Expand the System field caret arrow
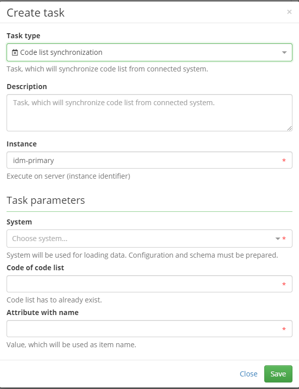299x389 pixels. 278,239
